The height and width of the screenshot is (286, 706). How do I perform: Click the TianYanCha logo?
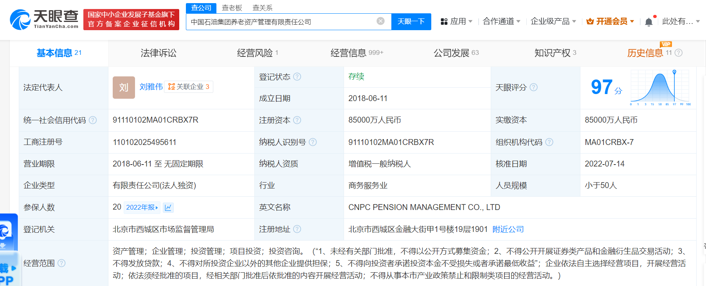(44, 19)
